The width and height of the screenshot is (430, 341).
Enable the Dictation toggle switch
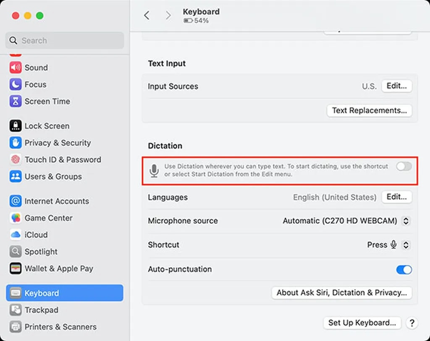click(404, 167)
